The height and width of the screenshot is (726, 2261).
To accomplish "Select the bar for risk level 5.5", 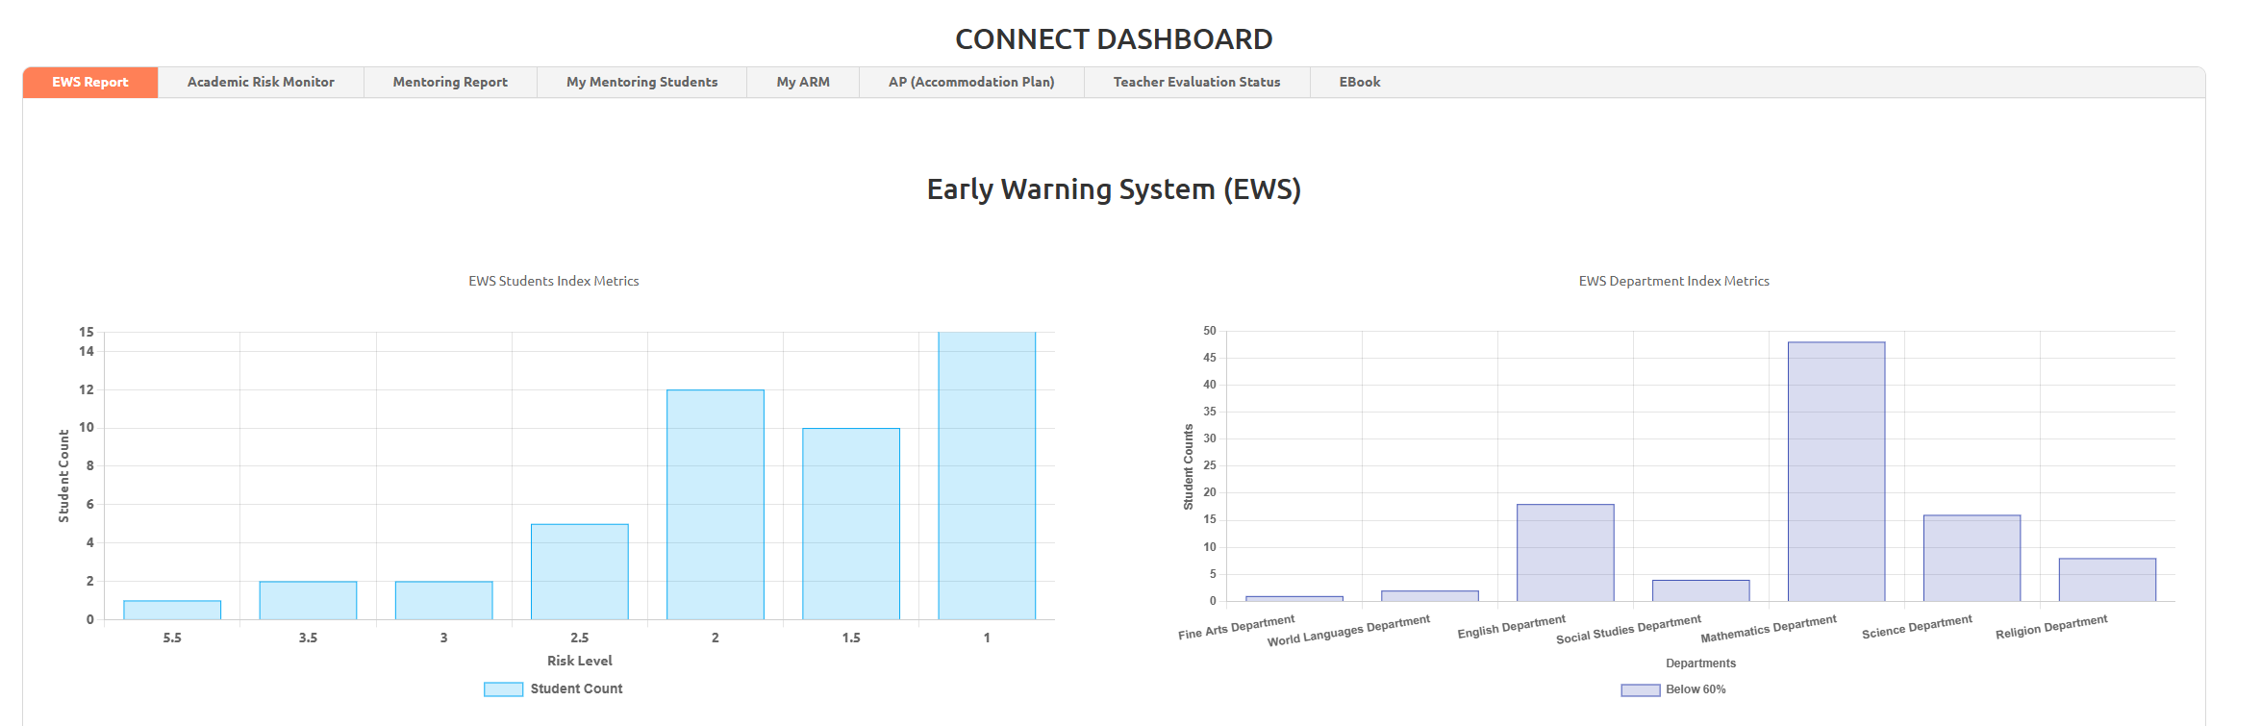I will [172, 610].
